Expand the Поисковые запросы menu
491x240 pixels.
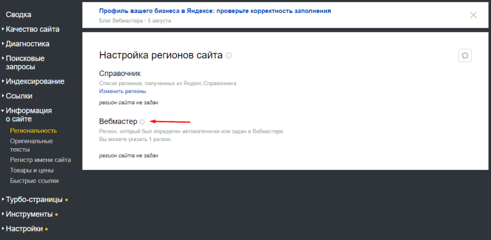tap(25, 63)
